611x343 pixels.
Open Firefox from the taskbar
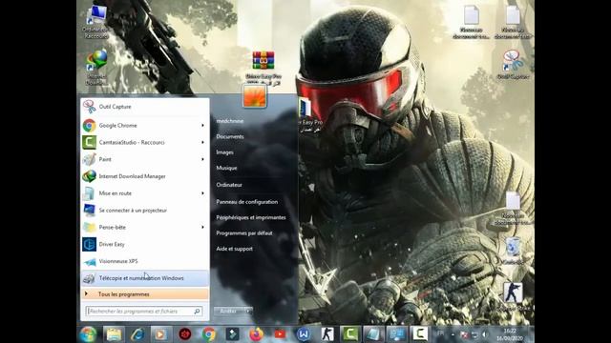coord(256,334)
